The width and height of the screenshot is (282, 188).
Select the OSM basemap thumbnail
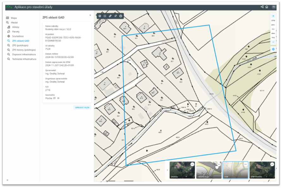pos(236,170)
